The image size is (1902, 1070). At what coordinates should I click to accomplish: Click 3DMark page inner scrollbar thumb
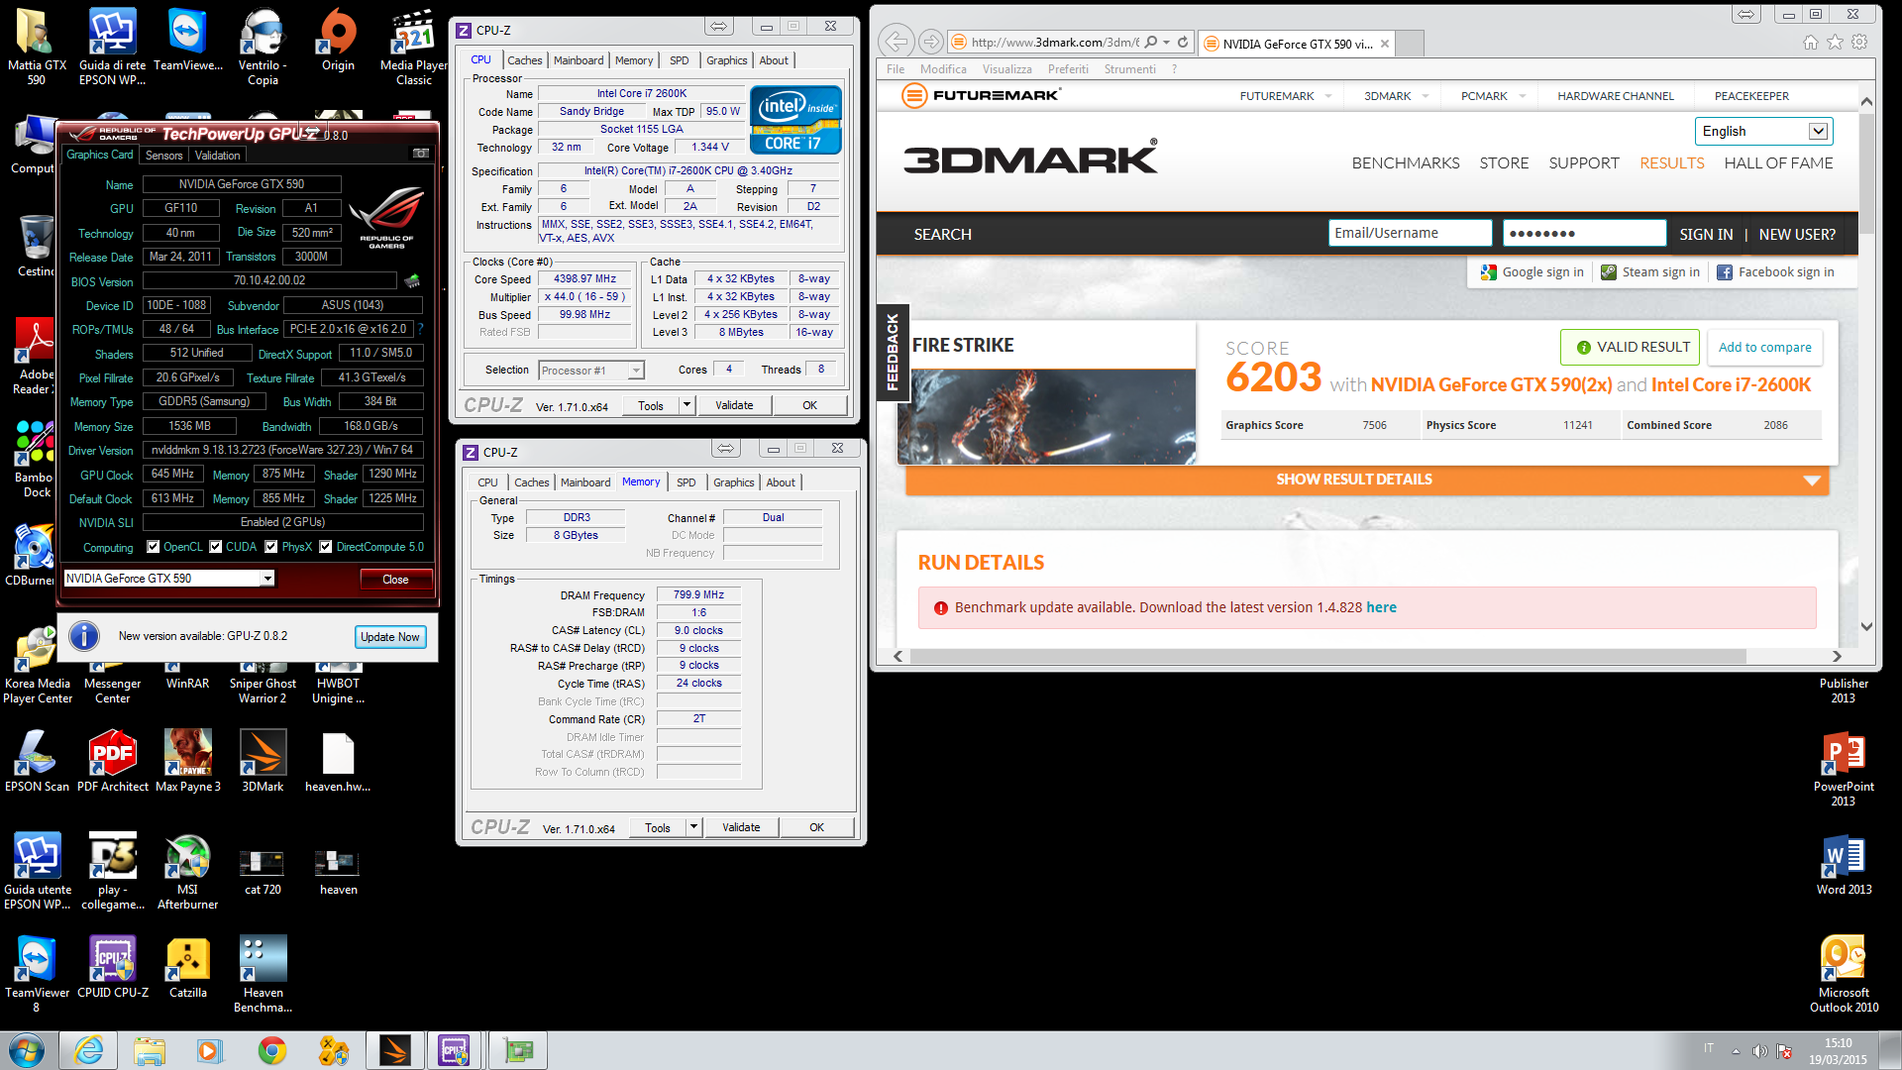click(x=1867, y=173)
